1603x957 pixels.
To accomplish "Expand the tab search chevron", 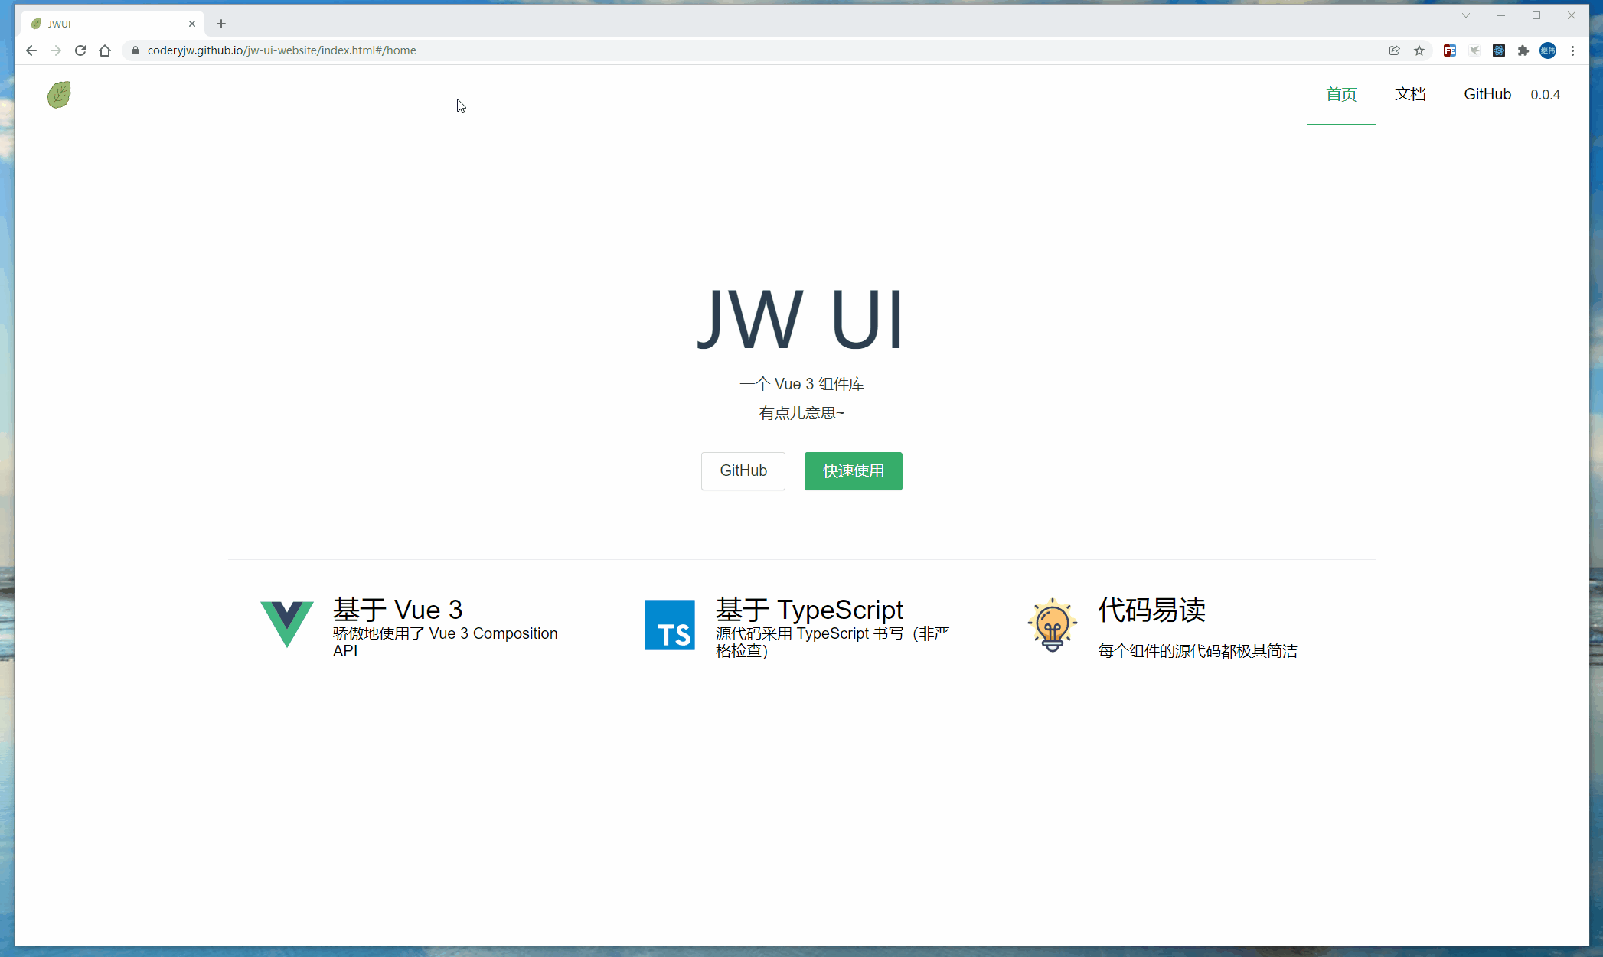I will [x=1466, y=15].
